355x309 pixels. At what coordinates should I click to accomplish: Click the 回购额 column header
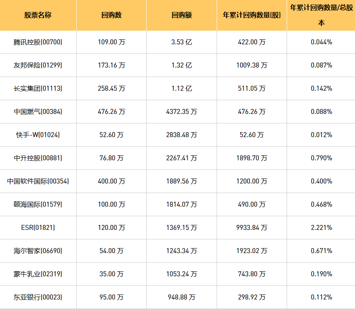[x=181, y=15]
